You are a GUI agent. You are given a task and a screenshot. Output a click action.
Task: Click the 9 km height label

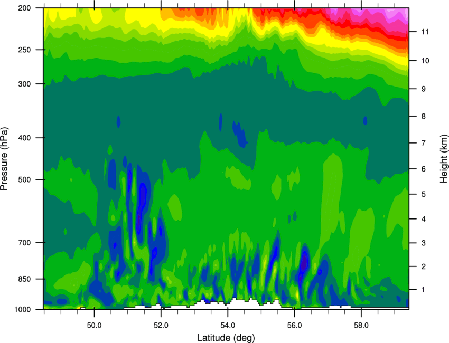click(424, 89)
